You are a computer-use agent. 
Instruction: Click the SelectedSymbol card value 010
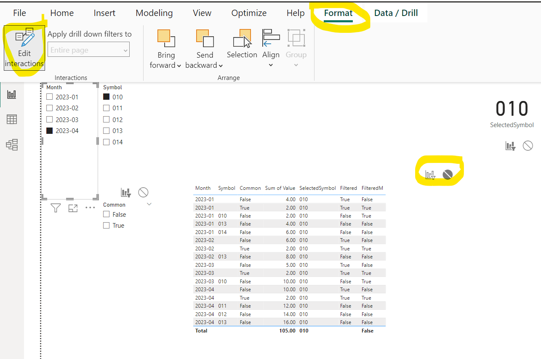tap(512, 109)
